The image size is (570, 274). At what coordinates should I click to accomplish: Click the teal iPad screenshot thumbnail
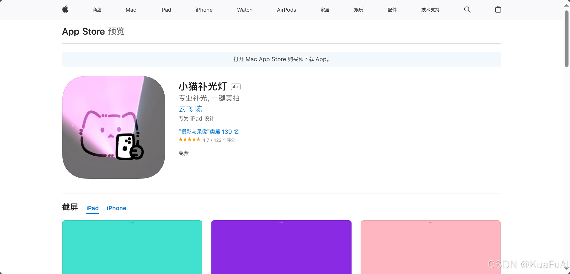click(132, 247)
